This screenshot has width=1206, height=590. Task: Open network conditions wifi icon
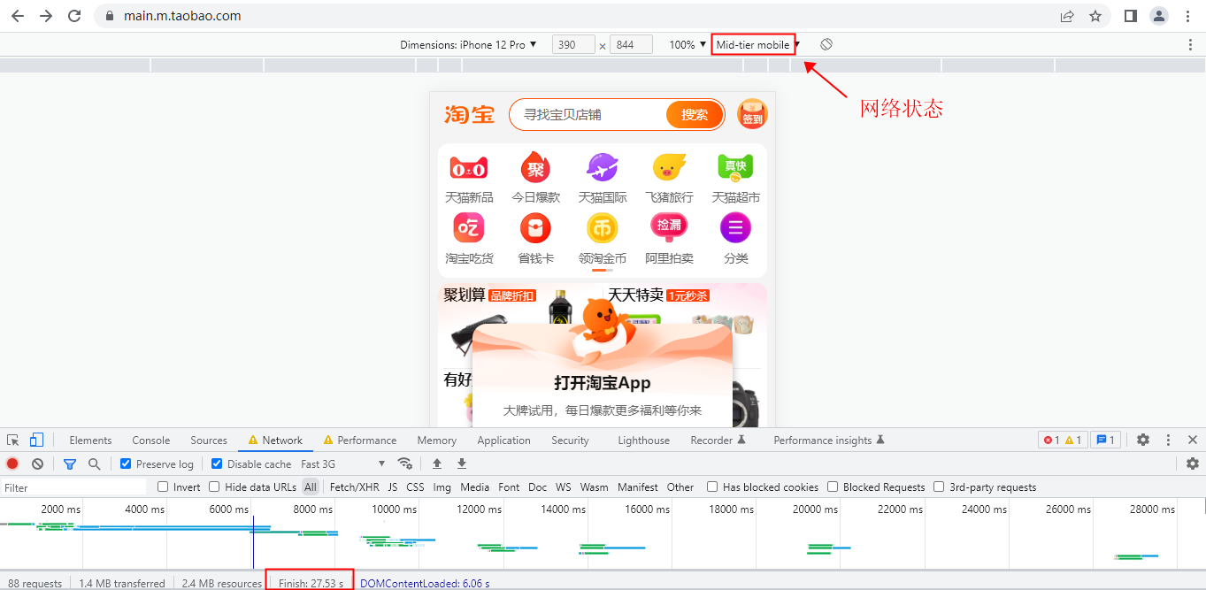(405, 464)
